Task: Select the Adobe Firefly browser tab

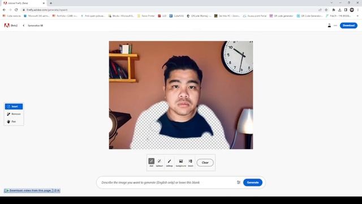Action: 24,3
